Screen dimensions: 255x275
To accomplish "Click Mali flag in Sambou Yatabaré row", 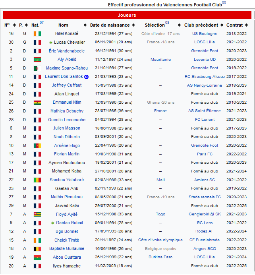I will 37,180.
